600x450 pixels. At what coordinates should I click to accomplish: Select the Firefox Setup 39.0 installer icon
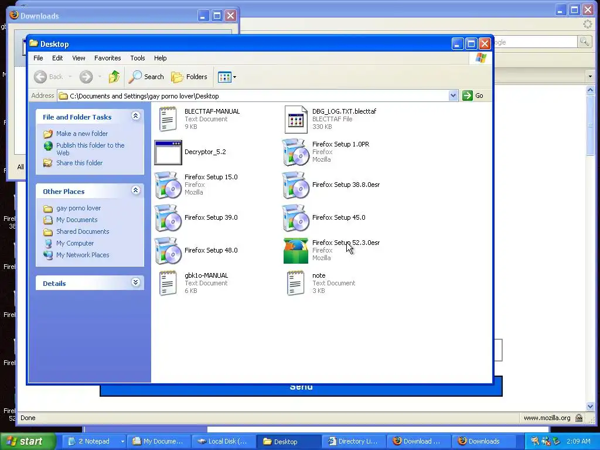pyautogui.click(x=168, y=218)
